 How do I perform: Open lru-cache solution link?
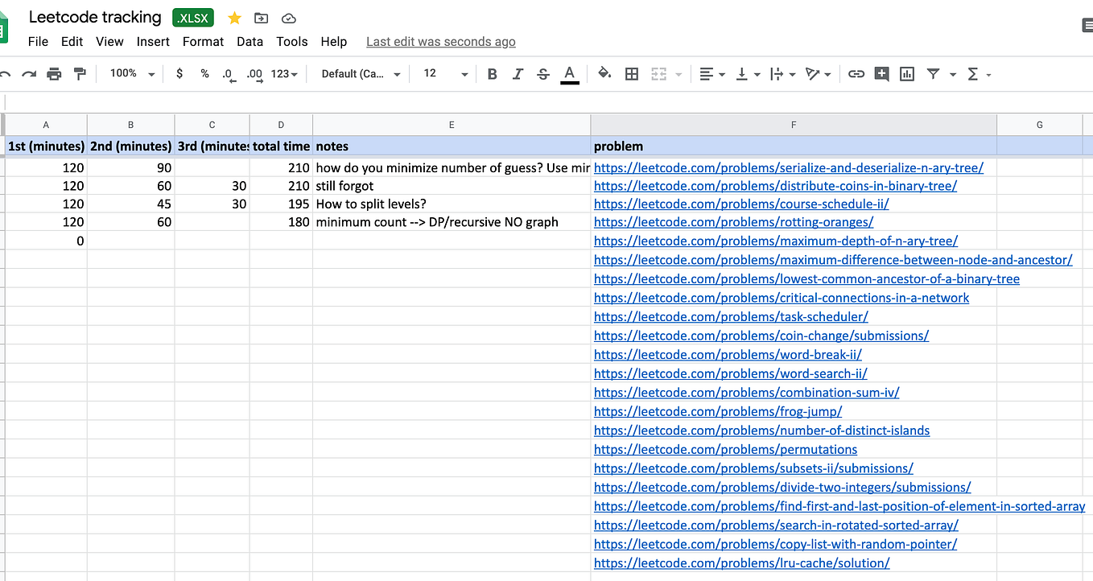[x=741, y=563]
